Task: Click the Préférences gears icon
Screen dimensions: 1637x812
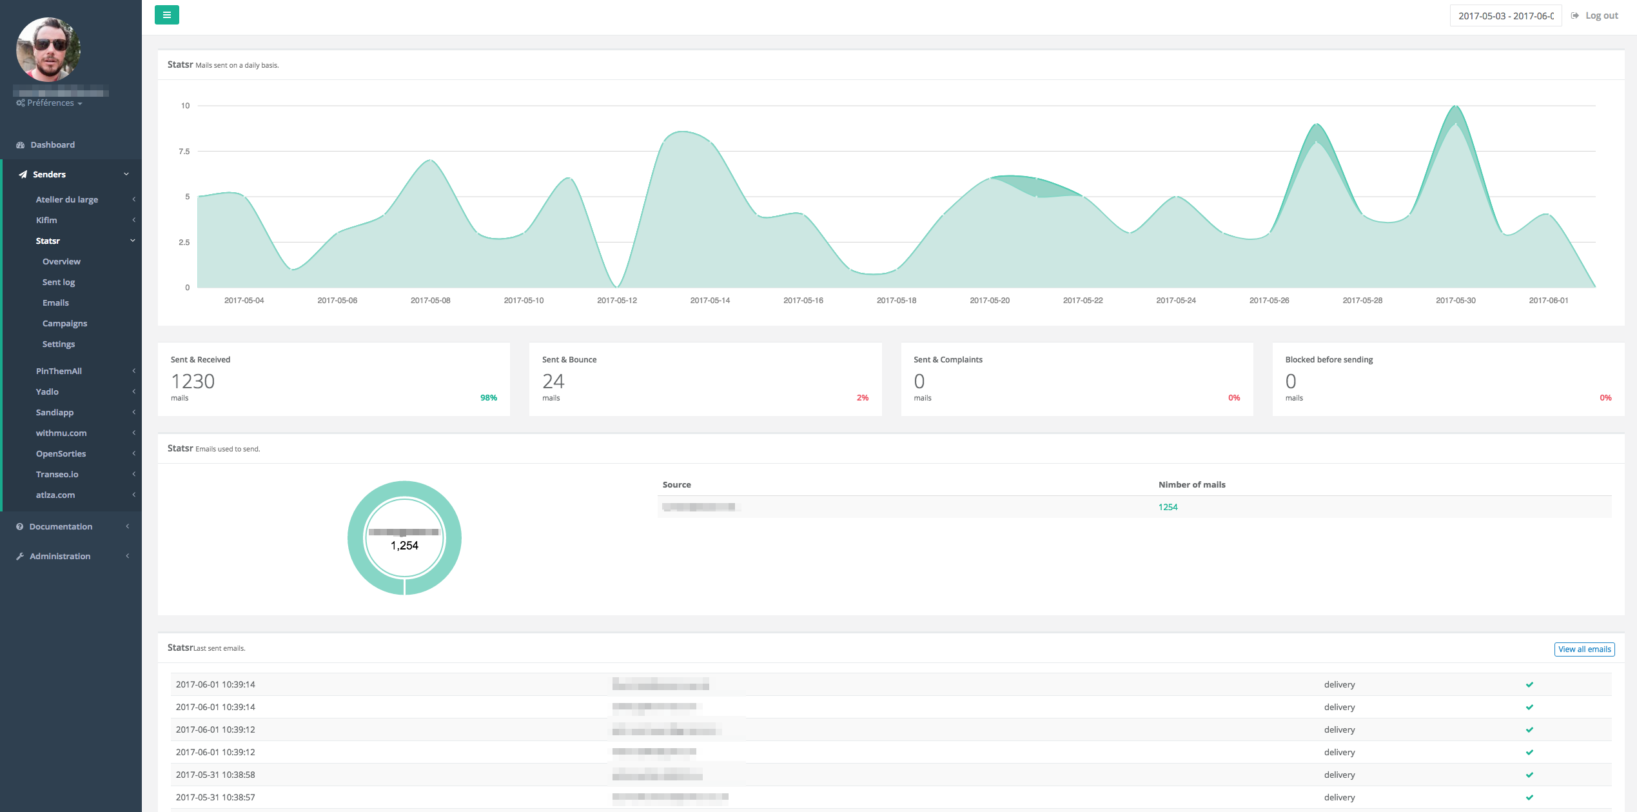Action: pyautogui.click(x=21, y=103)
